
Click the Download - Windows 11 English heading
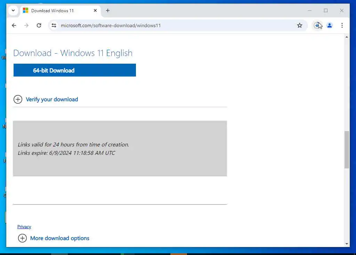73,53
